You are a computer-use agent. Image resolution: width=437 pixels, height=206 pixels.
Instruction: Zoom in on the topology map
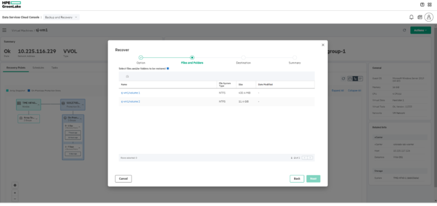tap(15, 192)
